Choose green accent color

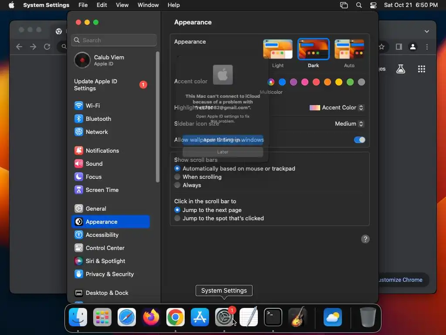(x=350, y=82)
